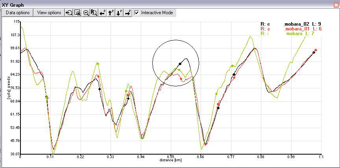Screen dimensions: 340x168
Task: Select the zoom-to-box tool icon
Action: coord(78,13)
